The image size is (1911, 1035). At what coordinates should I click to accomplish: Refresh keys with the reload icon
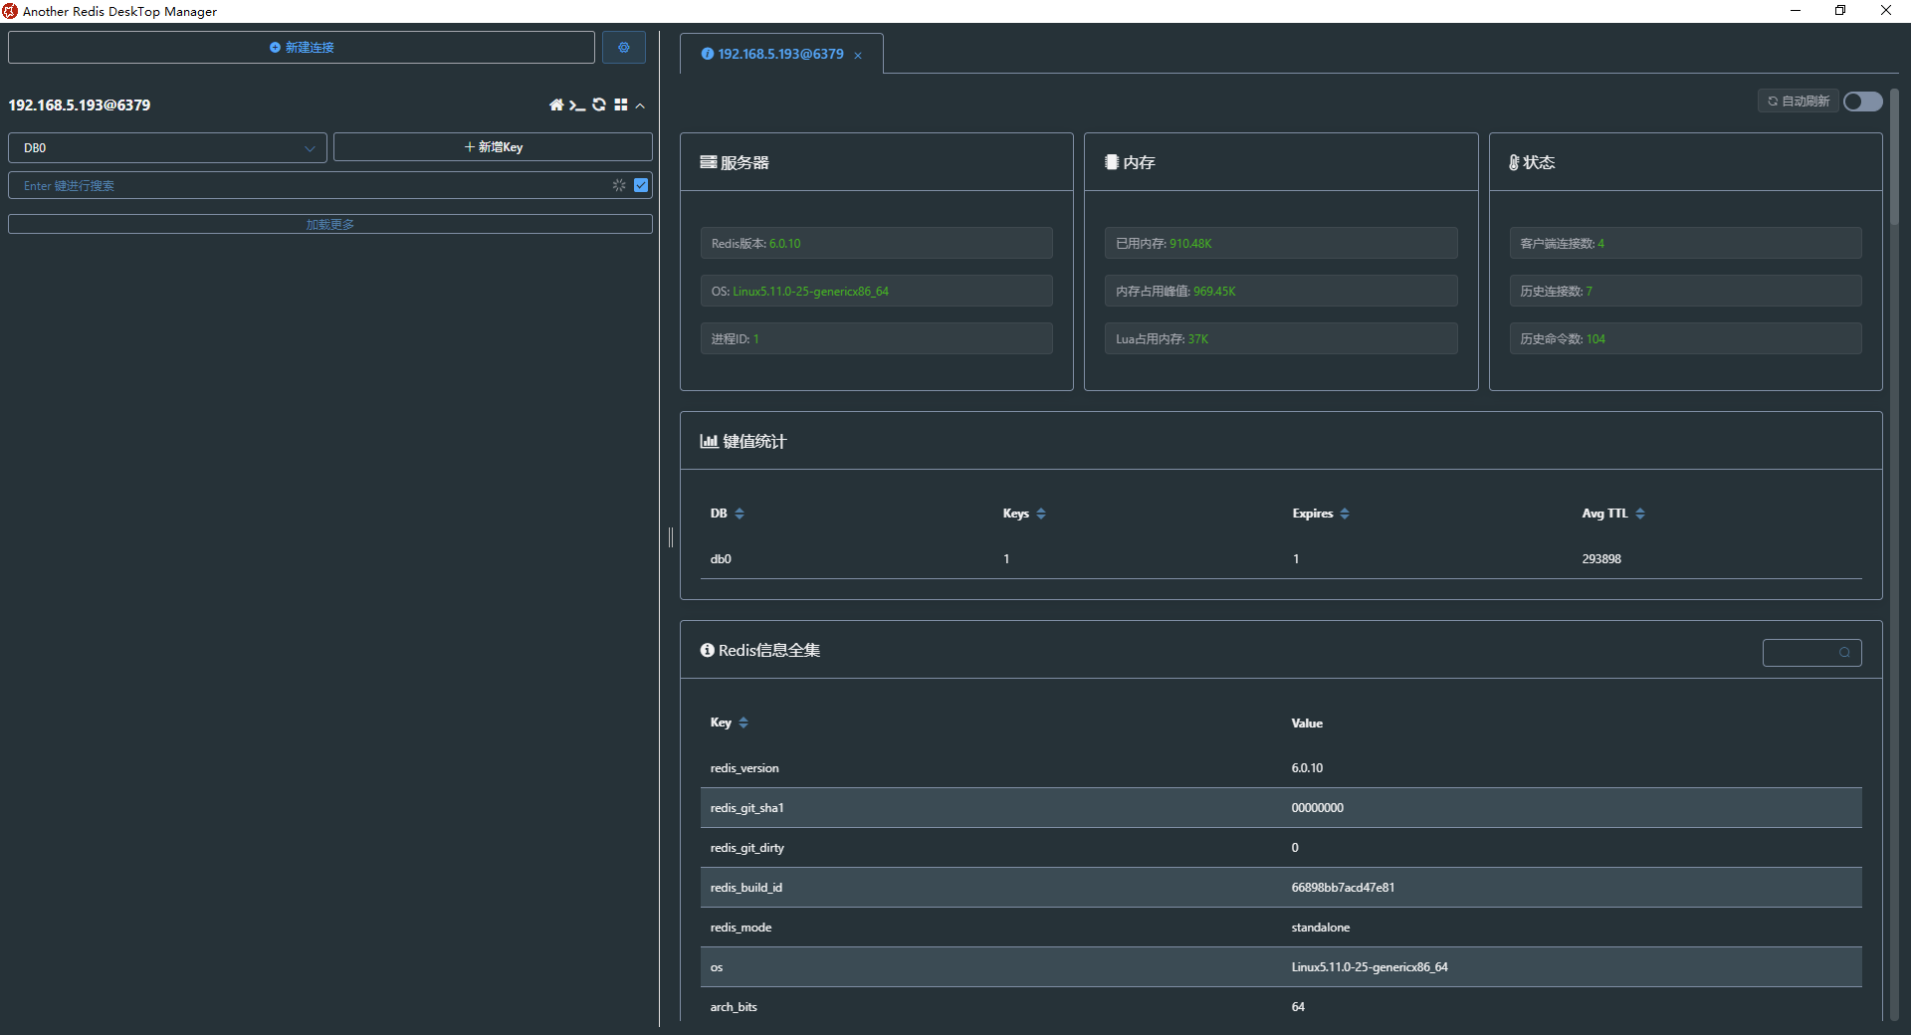pos(599,104)
